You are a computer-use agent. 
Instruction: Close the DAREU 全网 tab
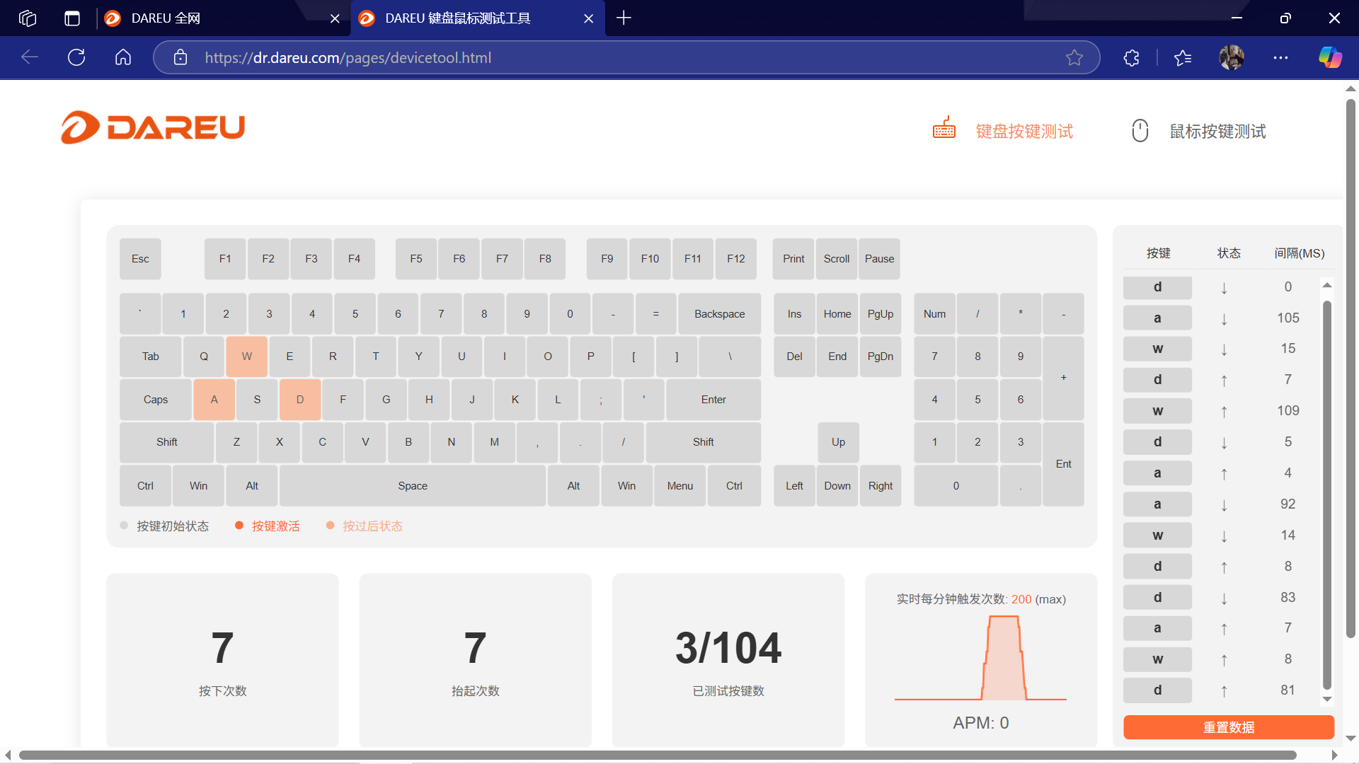click(x=335, y=18)
